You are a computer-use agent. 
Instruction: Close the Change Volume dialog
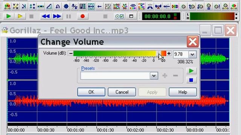tap(193, 42)
